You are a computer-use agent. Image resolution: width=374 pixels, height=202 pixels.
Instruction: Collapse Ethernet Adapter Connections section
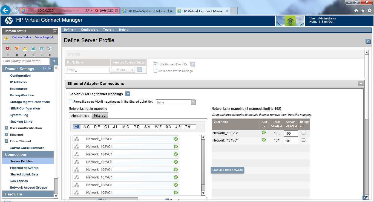pos(361,83)
